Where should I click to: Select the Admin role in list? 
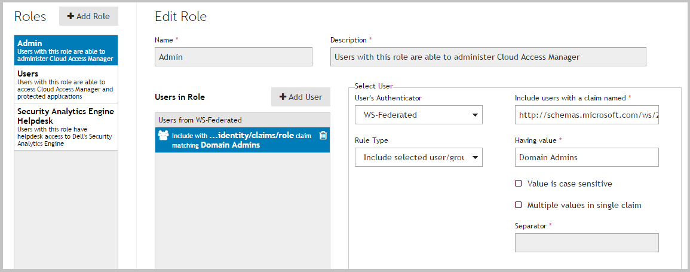click(x=66, y=51)
